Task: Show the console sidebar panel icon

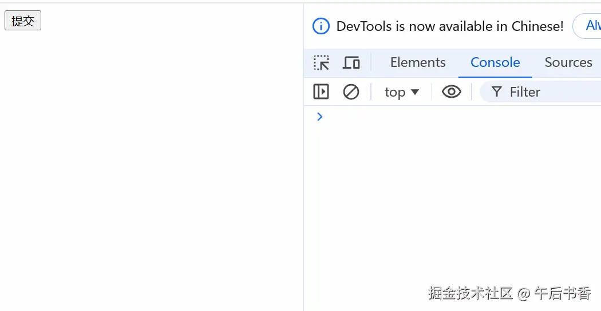Action: 321,92
